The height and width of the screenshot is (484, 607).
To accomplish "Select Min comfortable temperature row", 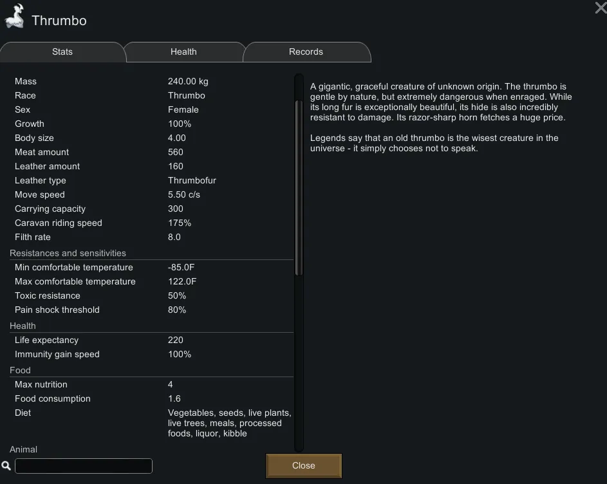I will tap(151, 267).
